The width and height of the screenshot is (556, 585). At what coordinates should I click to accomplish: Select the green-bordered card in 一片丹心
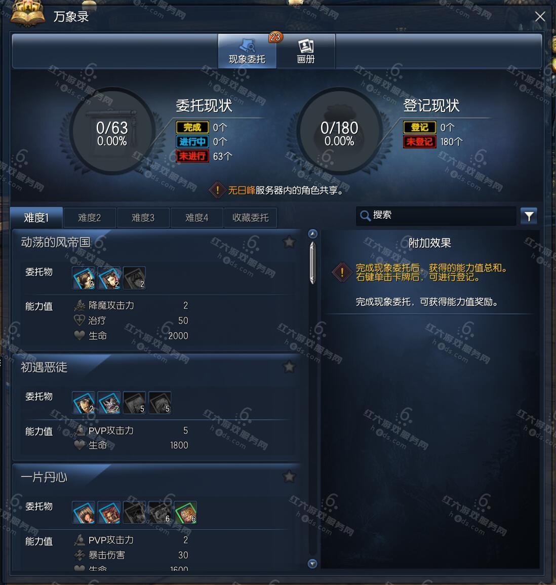(x=185, y=513)
